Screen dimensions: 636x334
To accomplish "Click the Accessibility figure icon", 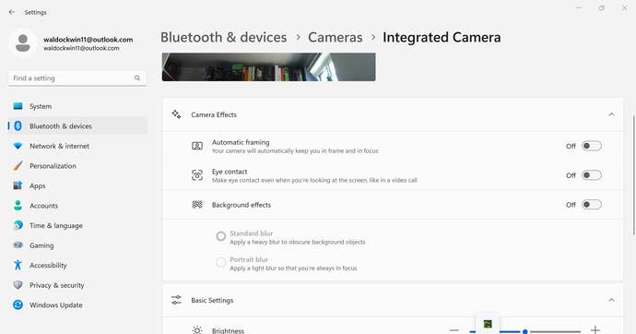I will [x=18, y=266].
